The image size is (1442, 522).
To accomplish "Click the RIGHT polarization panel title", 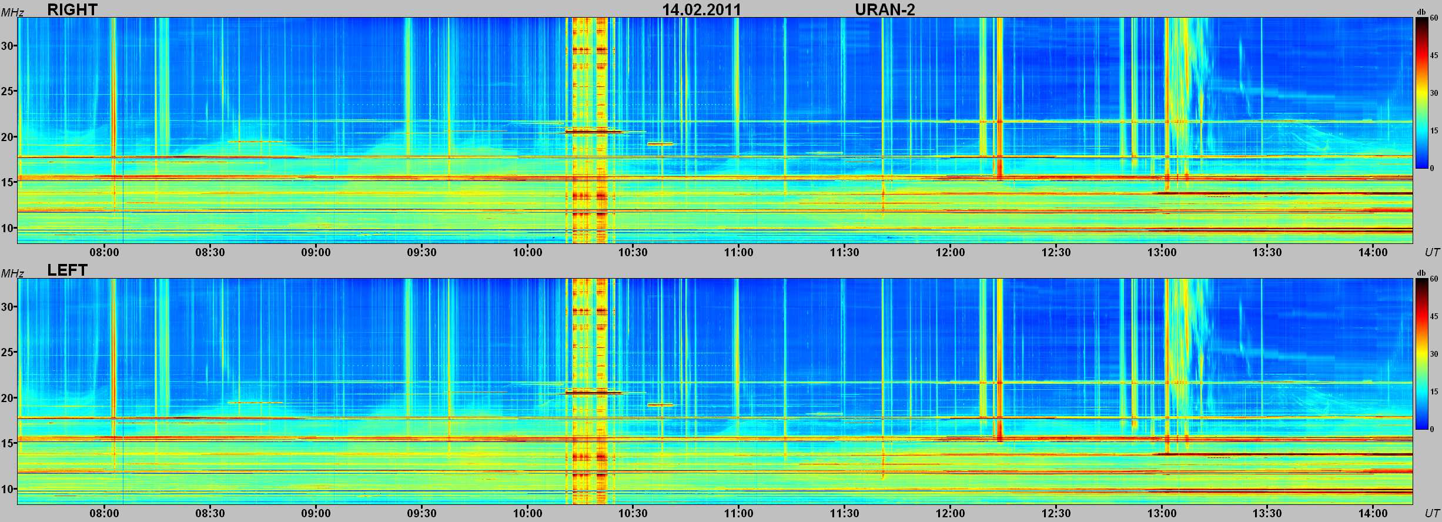I will [72, 9].
